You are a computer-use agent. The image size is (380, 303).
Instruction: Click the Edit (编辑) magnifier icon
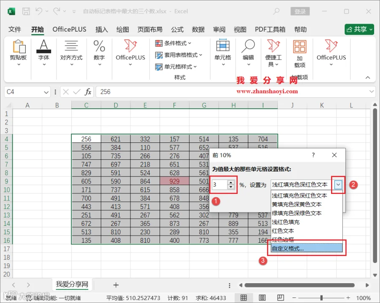(248, 53)
